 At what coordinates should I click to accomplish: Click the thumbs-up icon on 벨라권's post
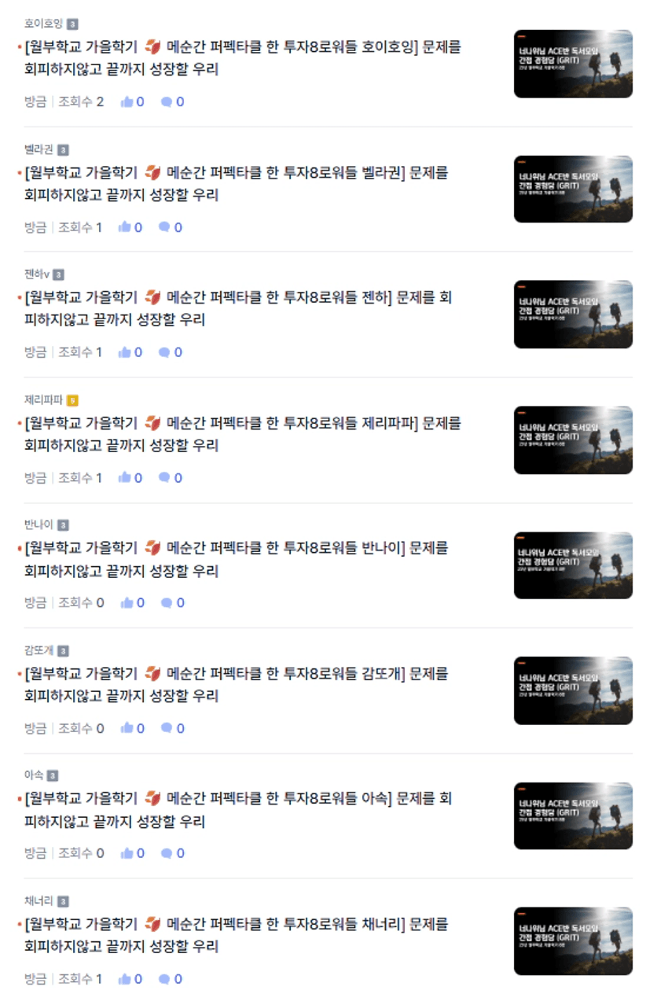(124, 227)
